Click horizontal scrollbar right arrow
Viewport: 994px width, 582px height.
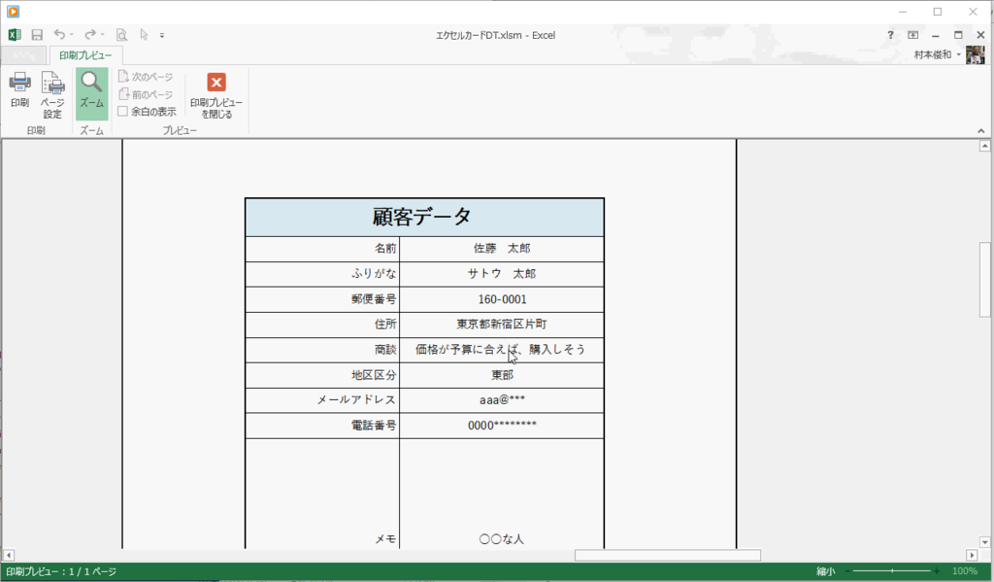click(x=972, y=556)
